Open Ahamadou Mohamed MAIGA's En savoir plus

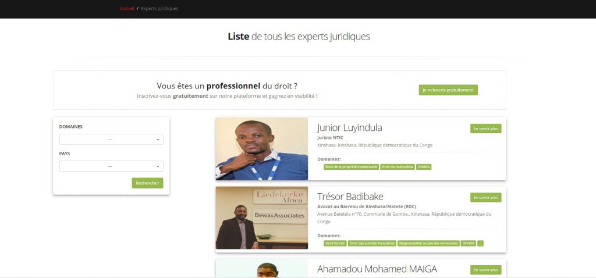(x=486, y=270)
